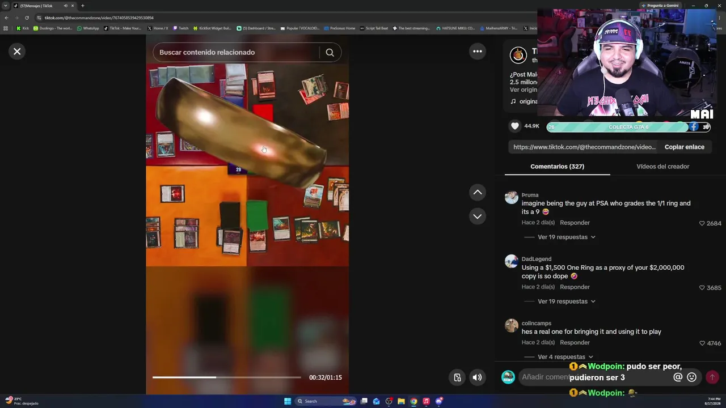Like colincamps' comment with 4746 likes

[702, 343]
